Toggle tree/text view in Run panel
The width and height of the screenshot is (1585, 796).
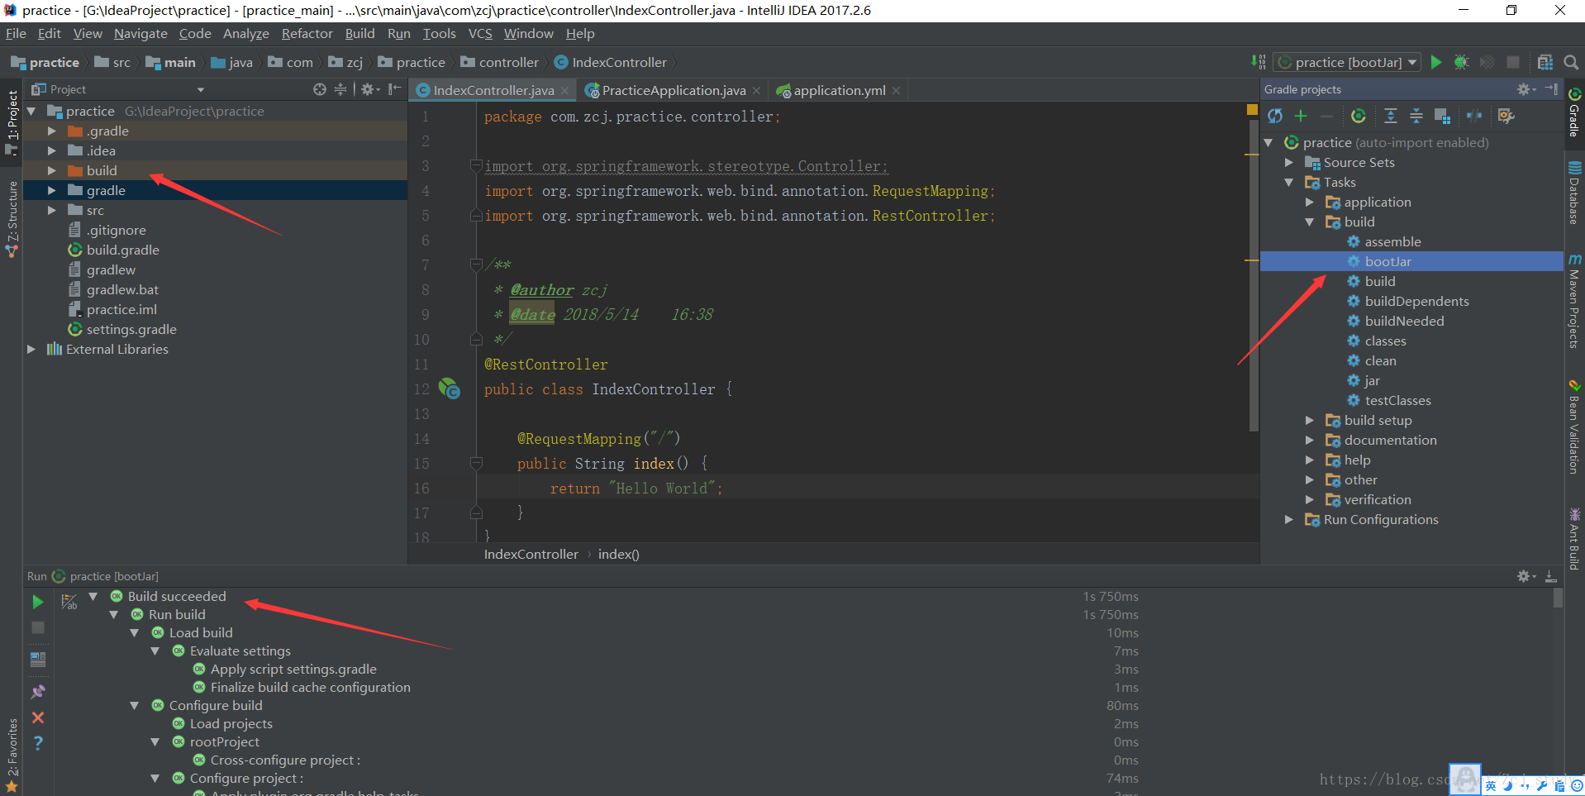pyautogui.click(x=69, y=602)
